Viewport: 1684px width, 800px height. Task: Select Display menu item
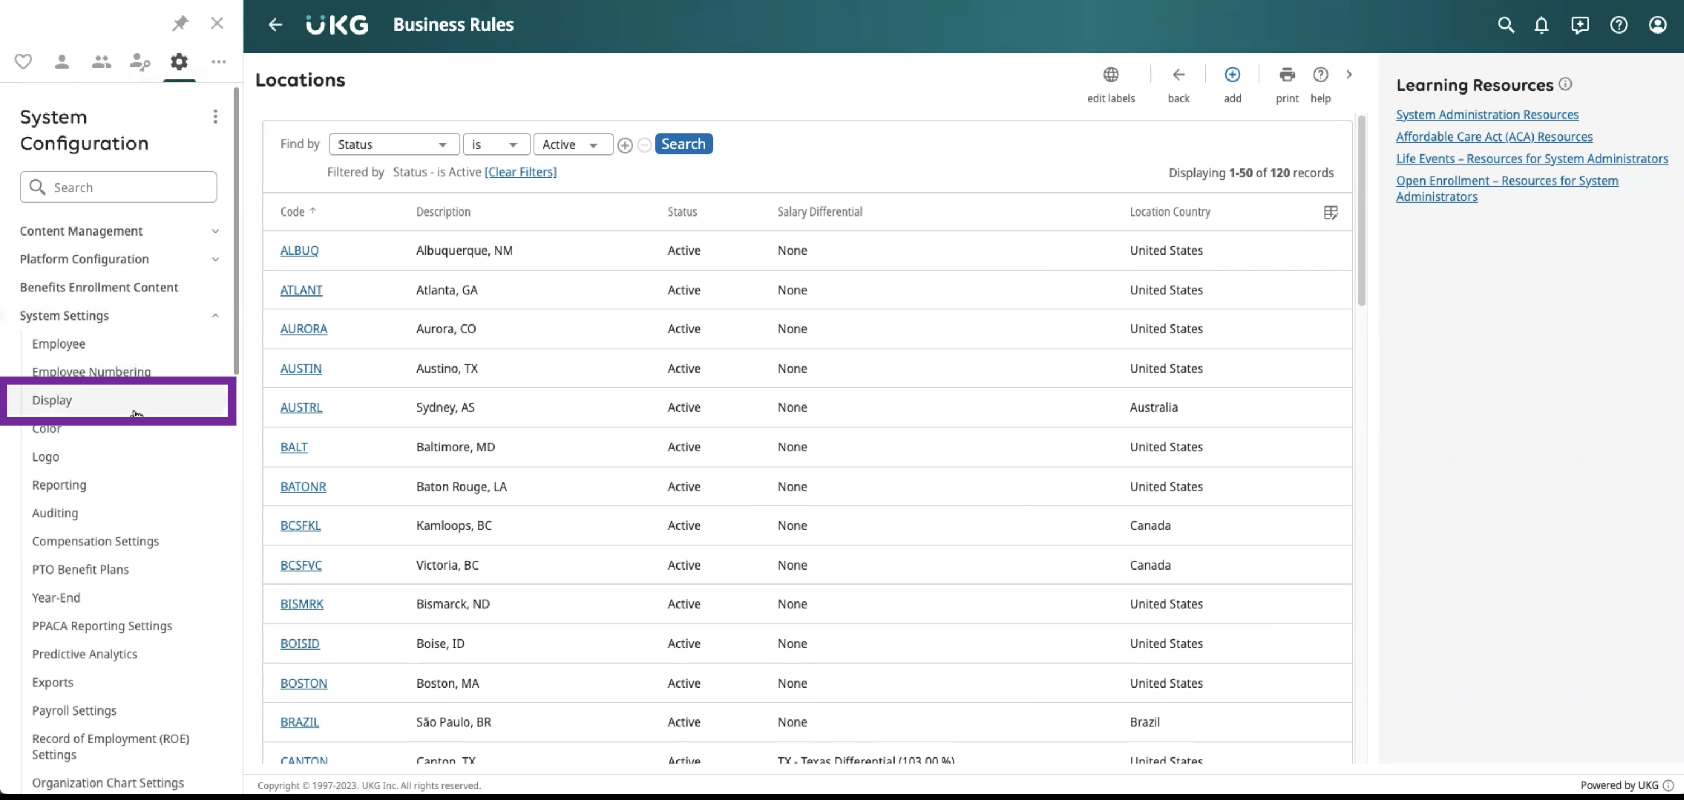coord(117,400)
